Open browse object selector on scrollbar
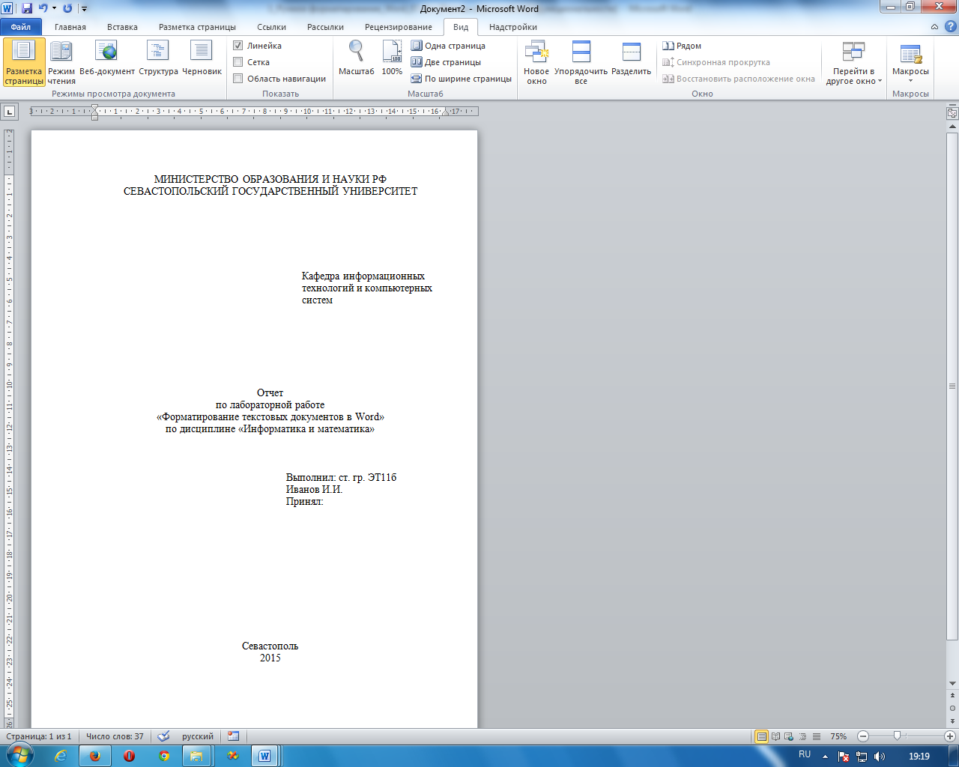The image size is (959, 767). [x=952, y=708]
